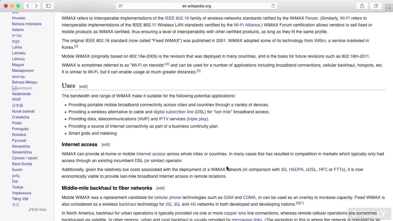Click footnote reference [3]
This screenshot has height=221, width=393.
76,46
